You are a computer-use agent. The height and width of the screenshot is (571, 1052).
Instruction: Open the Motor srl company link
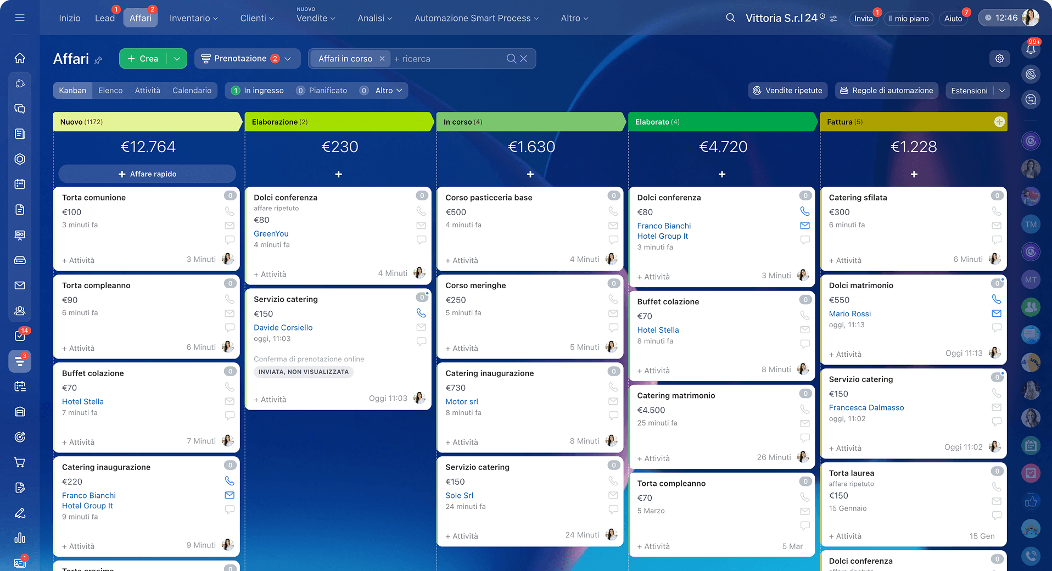coord(462,401)
